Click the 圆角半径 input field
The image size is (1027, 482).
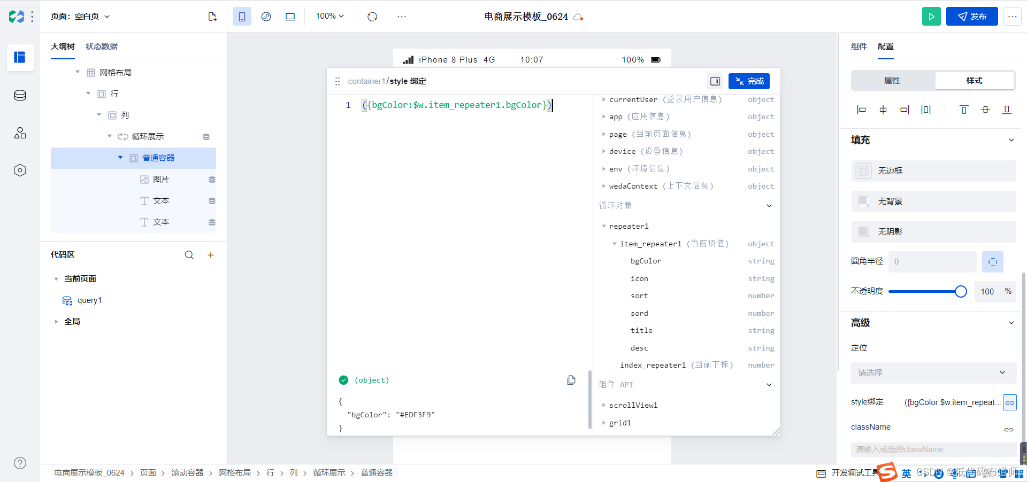click(932, 262)
